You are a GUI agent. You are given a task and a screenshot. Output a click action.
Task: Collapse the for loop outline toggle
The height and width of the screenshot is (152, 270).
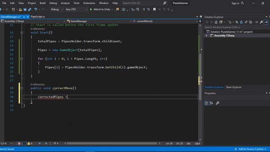coord(22,59)
